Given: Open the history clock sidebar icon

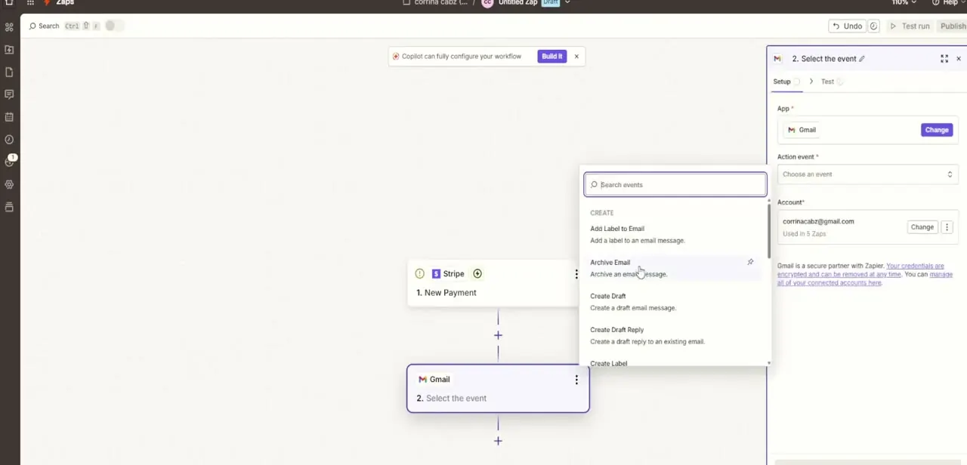Looking at the screenshot, I should pyautogui.click(x=9, y=140).
